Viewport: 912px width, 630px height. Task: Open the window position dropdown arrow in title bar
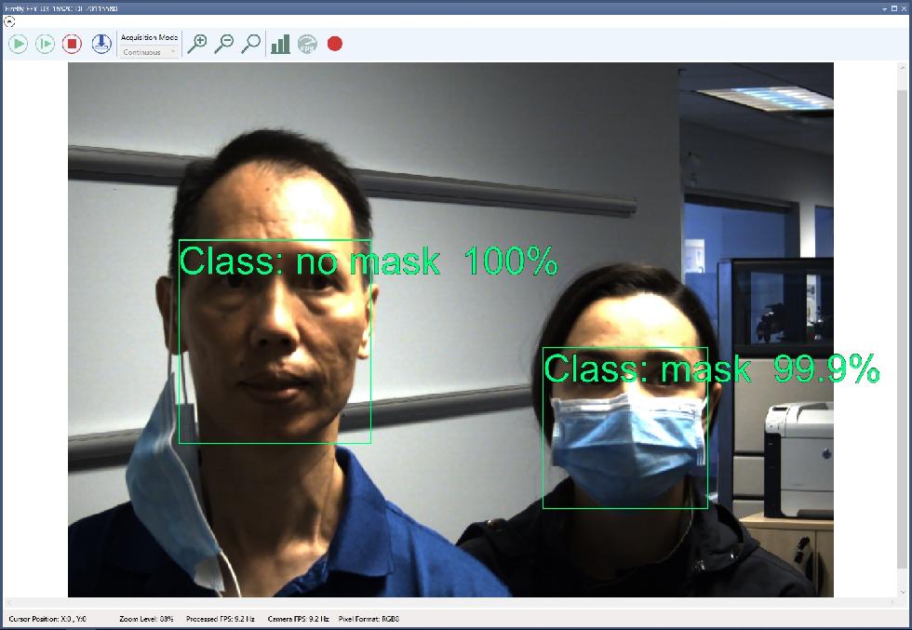tap(884, 7)
